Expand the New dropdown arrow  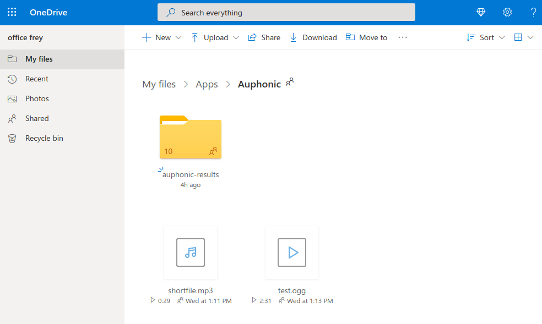pos(178,37)
